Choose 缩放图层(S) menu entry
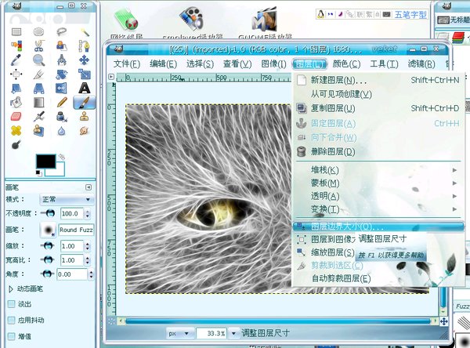 [325, 252]
